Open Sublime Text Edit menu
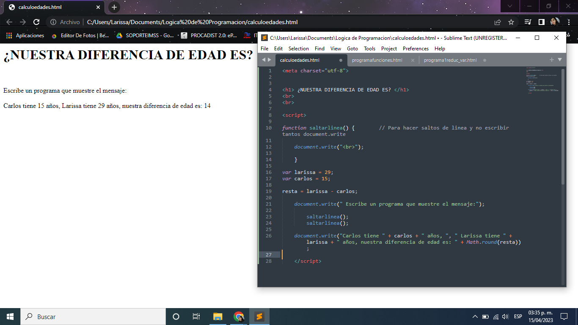The height and width of the screenshot is (325, 578). pos(278,49)
